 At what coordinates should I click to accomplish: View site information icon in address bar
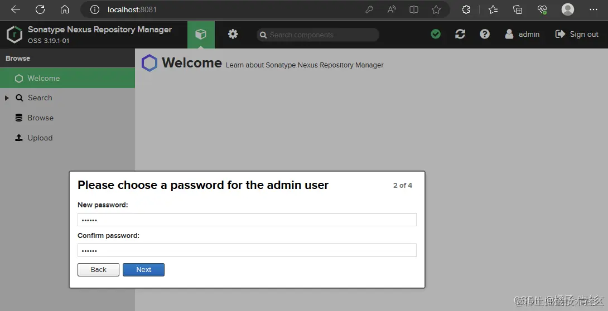(95, 9)
